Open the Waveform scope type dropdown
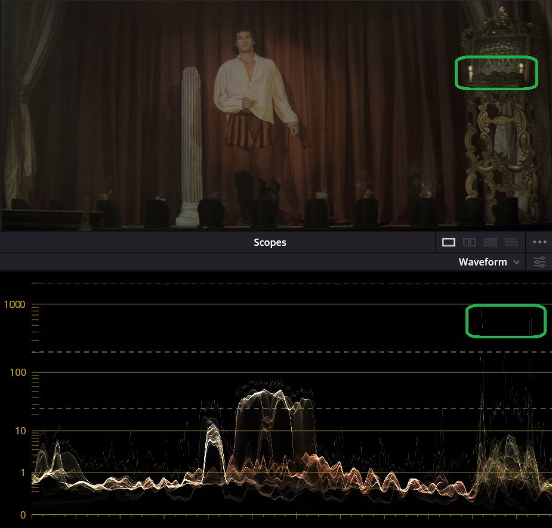Screen dimensions: 552x528 coord(489,263)
